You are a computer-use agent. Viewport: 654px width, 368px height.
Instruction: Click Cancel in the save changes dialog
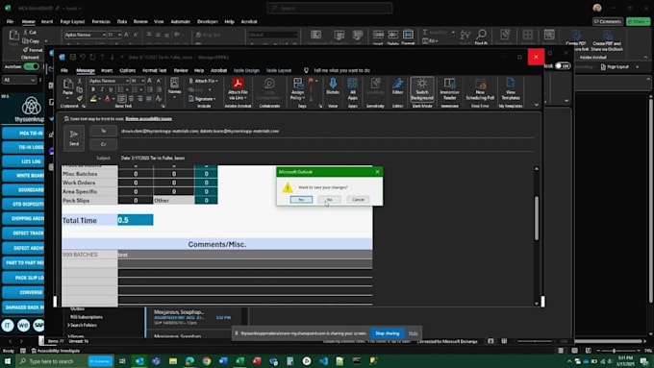(x=358, y=200)
